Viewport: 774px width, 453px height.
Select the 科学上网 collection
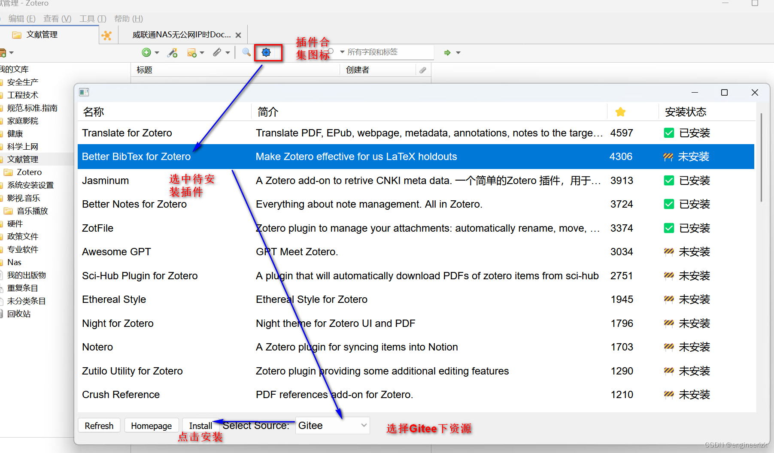[22, 146]
